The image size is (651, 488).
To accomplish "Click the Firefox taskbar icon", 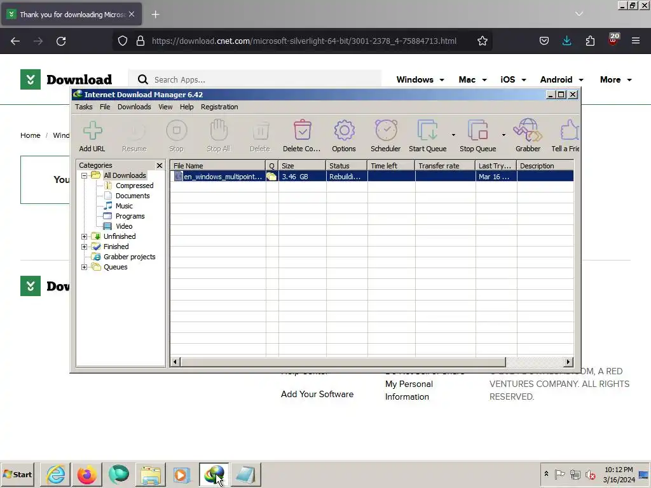I will 86,474.
